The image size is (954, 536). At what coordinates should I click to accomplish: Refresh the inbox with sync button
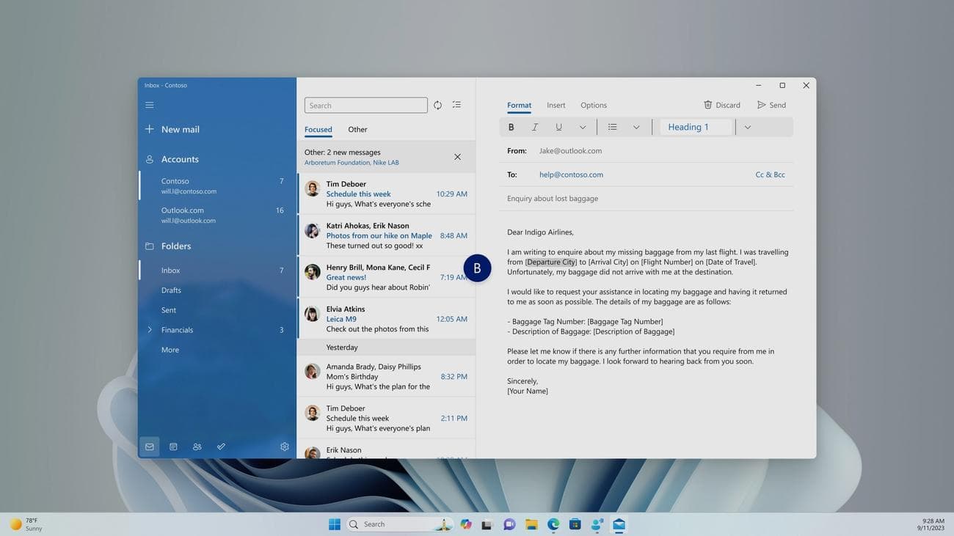pyautogui.click(x=437, y=105)
